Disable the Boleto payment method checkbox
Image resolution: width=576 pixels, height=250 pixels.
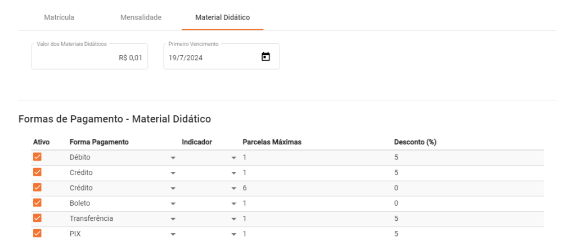coord(38,203)
